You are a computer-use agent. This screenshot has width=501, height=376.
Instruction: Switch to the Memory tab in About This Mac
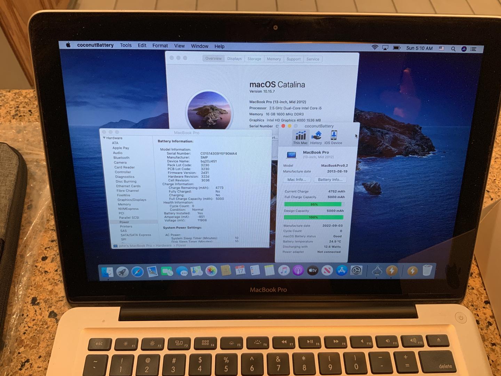pos(274,59)
